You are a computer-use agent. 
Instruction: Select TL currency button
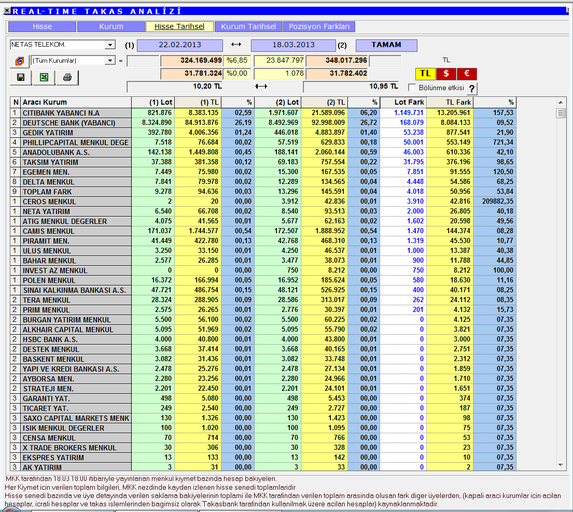coord(425,74)
